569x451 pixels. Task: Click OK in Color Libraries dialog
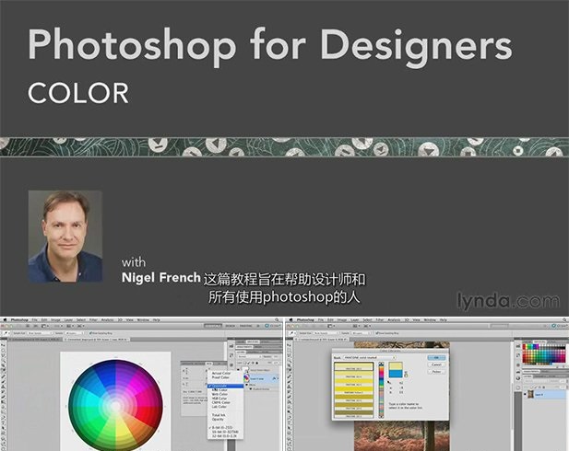[436, 357]
